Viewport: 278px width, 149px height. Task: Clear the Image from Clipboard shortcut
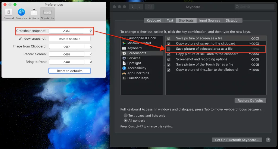tap(91, 47)
